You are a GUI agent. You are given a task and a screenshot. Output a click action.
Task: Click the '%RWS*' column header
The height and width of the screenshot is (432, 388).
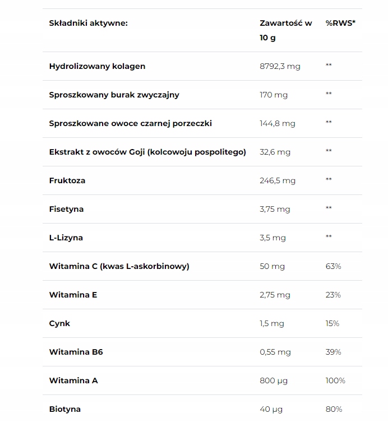click(340, 24)
